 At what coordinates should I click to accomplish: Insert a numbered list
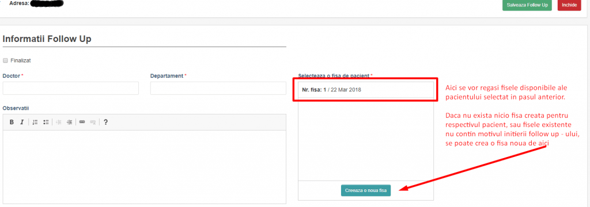point(35,122)
